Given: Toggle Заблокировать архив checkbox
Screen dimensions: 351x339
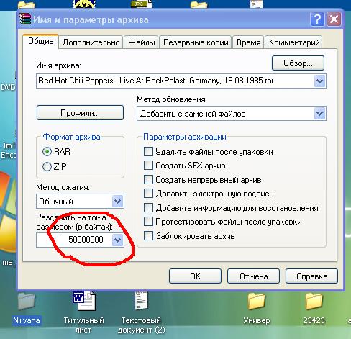Looking at the screenshot, I should (x=148, y=236).
